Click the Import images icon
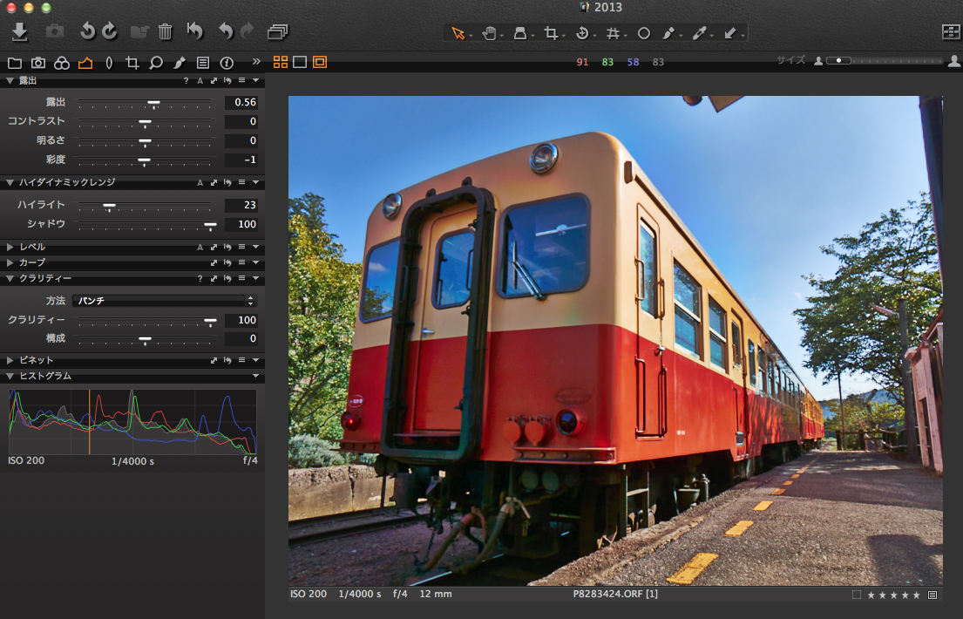The height and width of the screenshot is (619, 963). 20,32
